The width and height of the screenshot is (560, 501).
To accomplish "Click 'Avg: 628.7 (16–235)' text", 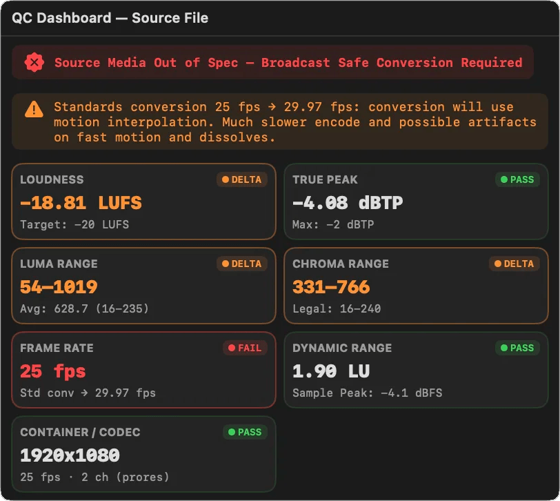I will [84, 308].
